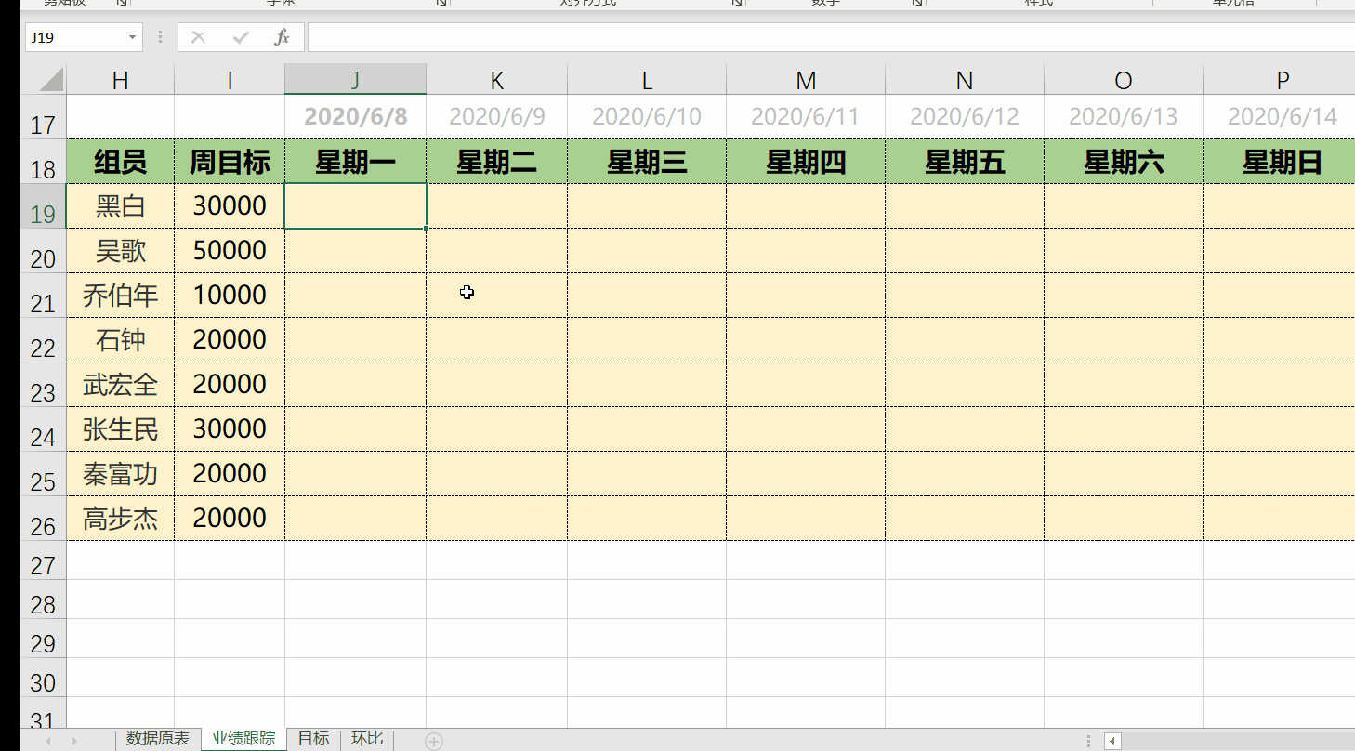Click the cell containing 武宏全

click(x=120, y=385)
